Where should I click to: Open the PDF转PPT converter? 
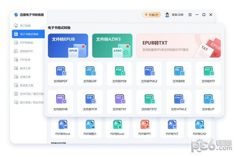pos(145,124)
